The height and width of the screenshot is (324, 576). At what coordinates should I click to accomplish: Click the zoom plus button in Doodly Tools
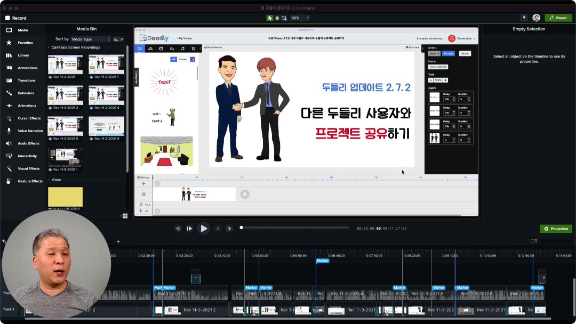(445, 80)
